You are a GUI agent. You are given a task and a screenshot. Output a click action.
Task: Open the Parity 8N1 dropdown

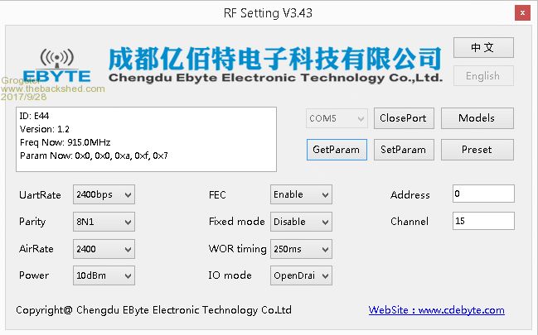104,222
